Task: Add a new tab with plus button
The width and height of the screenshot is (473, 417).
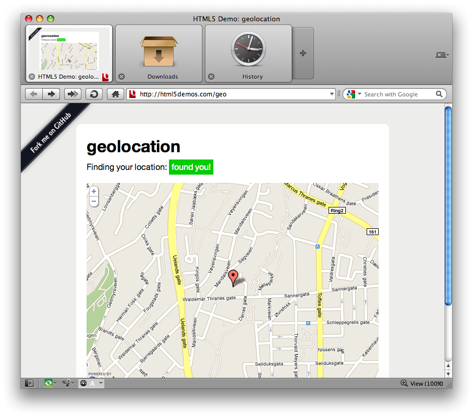Action: (303, 53)
